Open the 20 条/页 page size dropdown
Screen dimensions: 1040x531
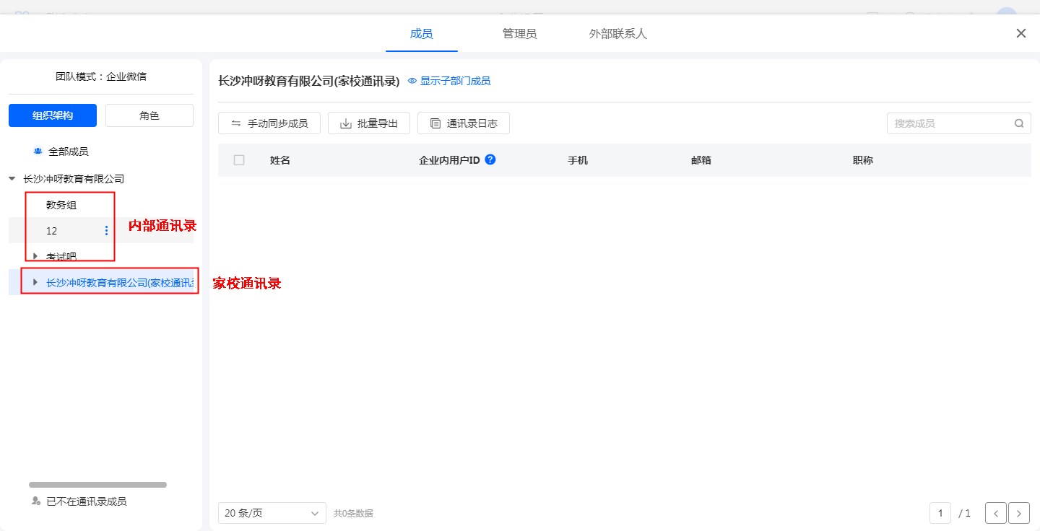272,514
